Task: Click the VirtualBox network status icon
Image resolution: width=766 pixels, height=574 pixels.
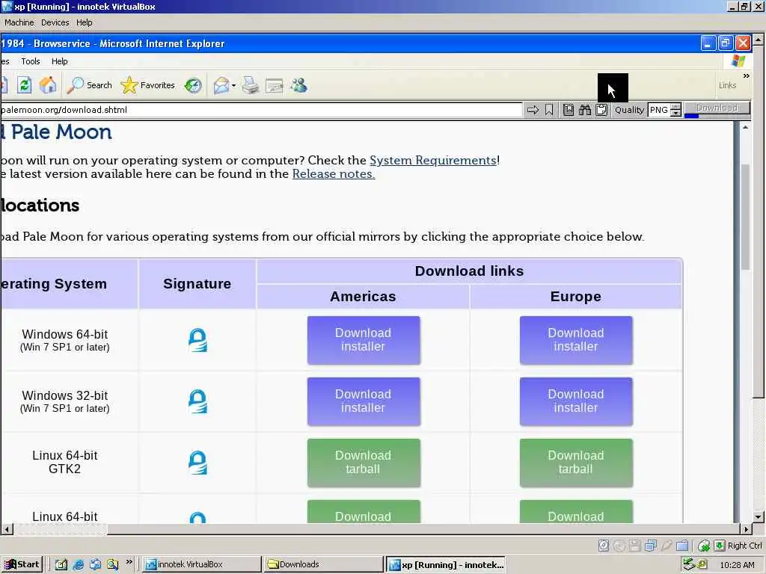Action: click(651, 545)
